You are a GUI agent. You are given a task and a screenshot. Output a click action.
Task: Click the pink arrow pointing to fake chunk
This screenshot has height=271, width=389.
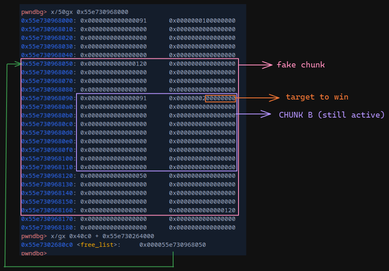click(x=256, y=65)
